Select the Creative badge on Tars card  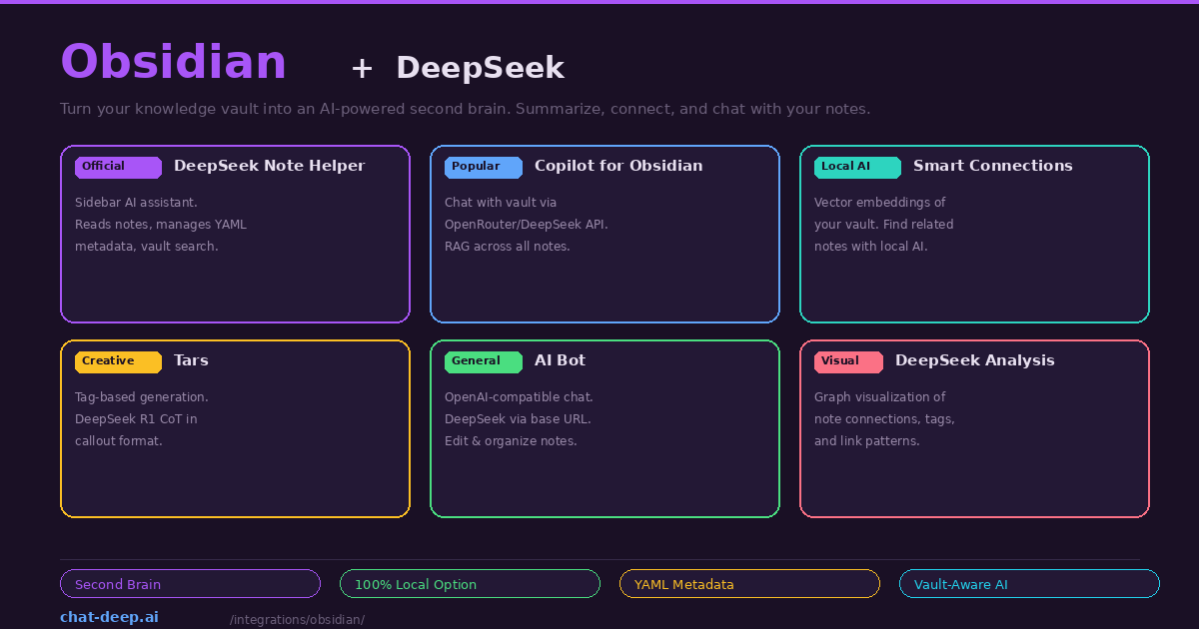click(x=117, y=361)
